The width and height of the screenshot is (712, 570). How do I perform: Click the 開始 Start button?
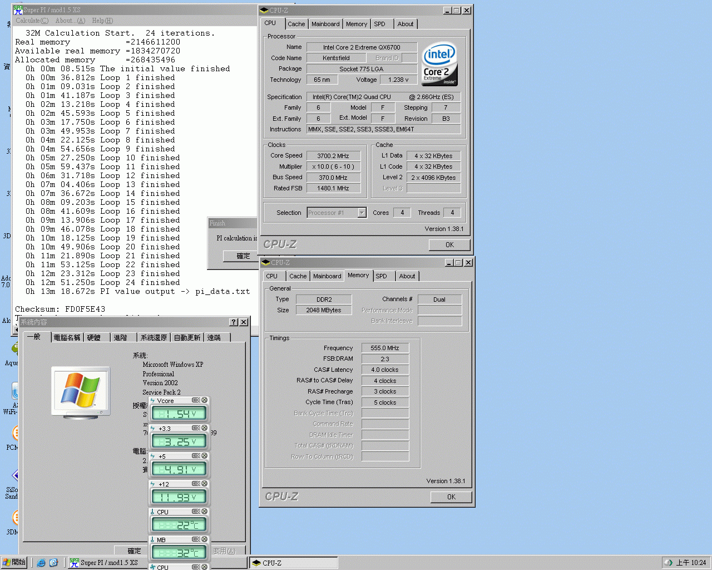tap(14, 563)
